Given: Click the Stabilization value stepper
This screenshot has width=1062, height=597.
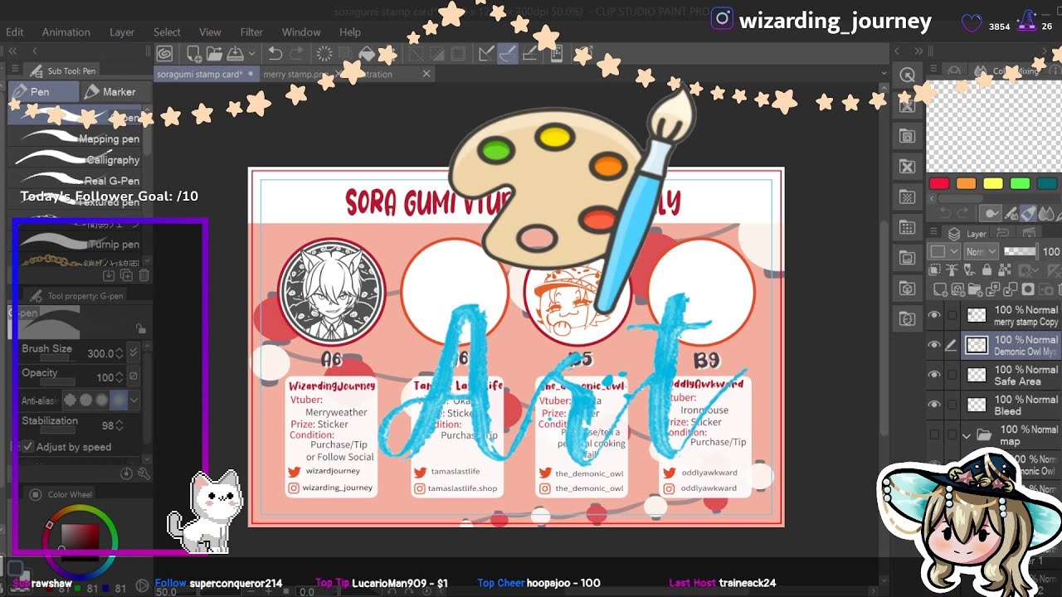Looking at the screenshot, I should point(120,425).
